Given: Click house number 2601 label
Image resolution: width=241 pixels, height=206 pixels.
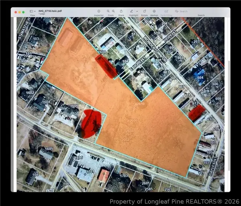Looking at the screenshot, I should (x=146, y=183).
